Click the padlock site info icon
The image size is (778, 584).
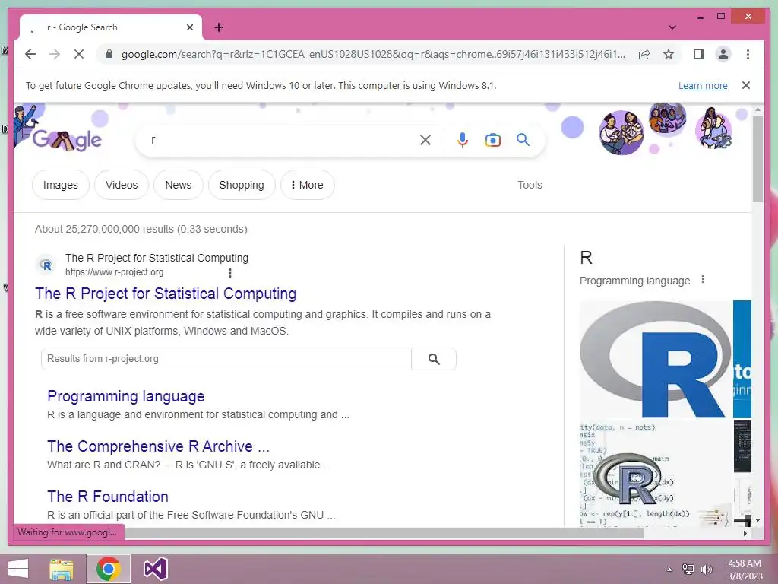[x=109, y=54]
